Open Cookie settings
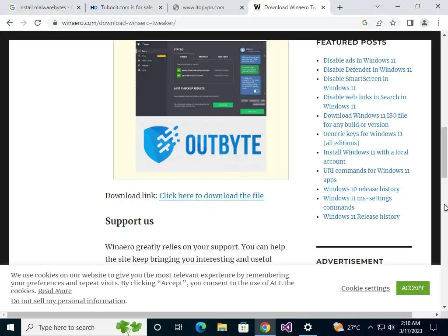Screen dimensions: 448x336 click(365, 288)
